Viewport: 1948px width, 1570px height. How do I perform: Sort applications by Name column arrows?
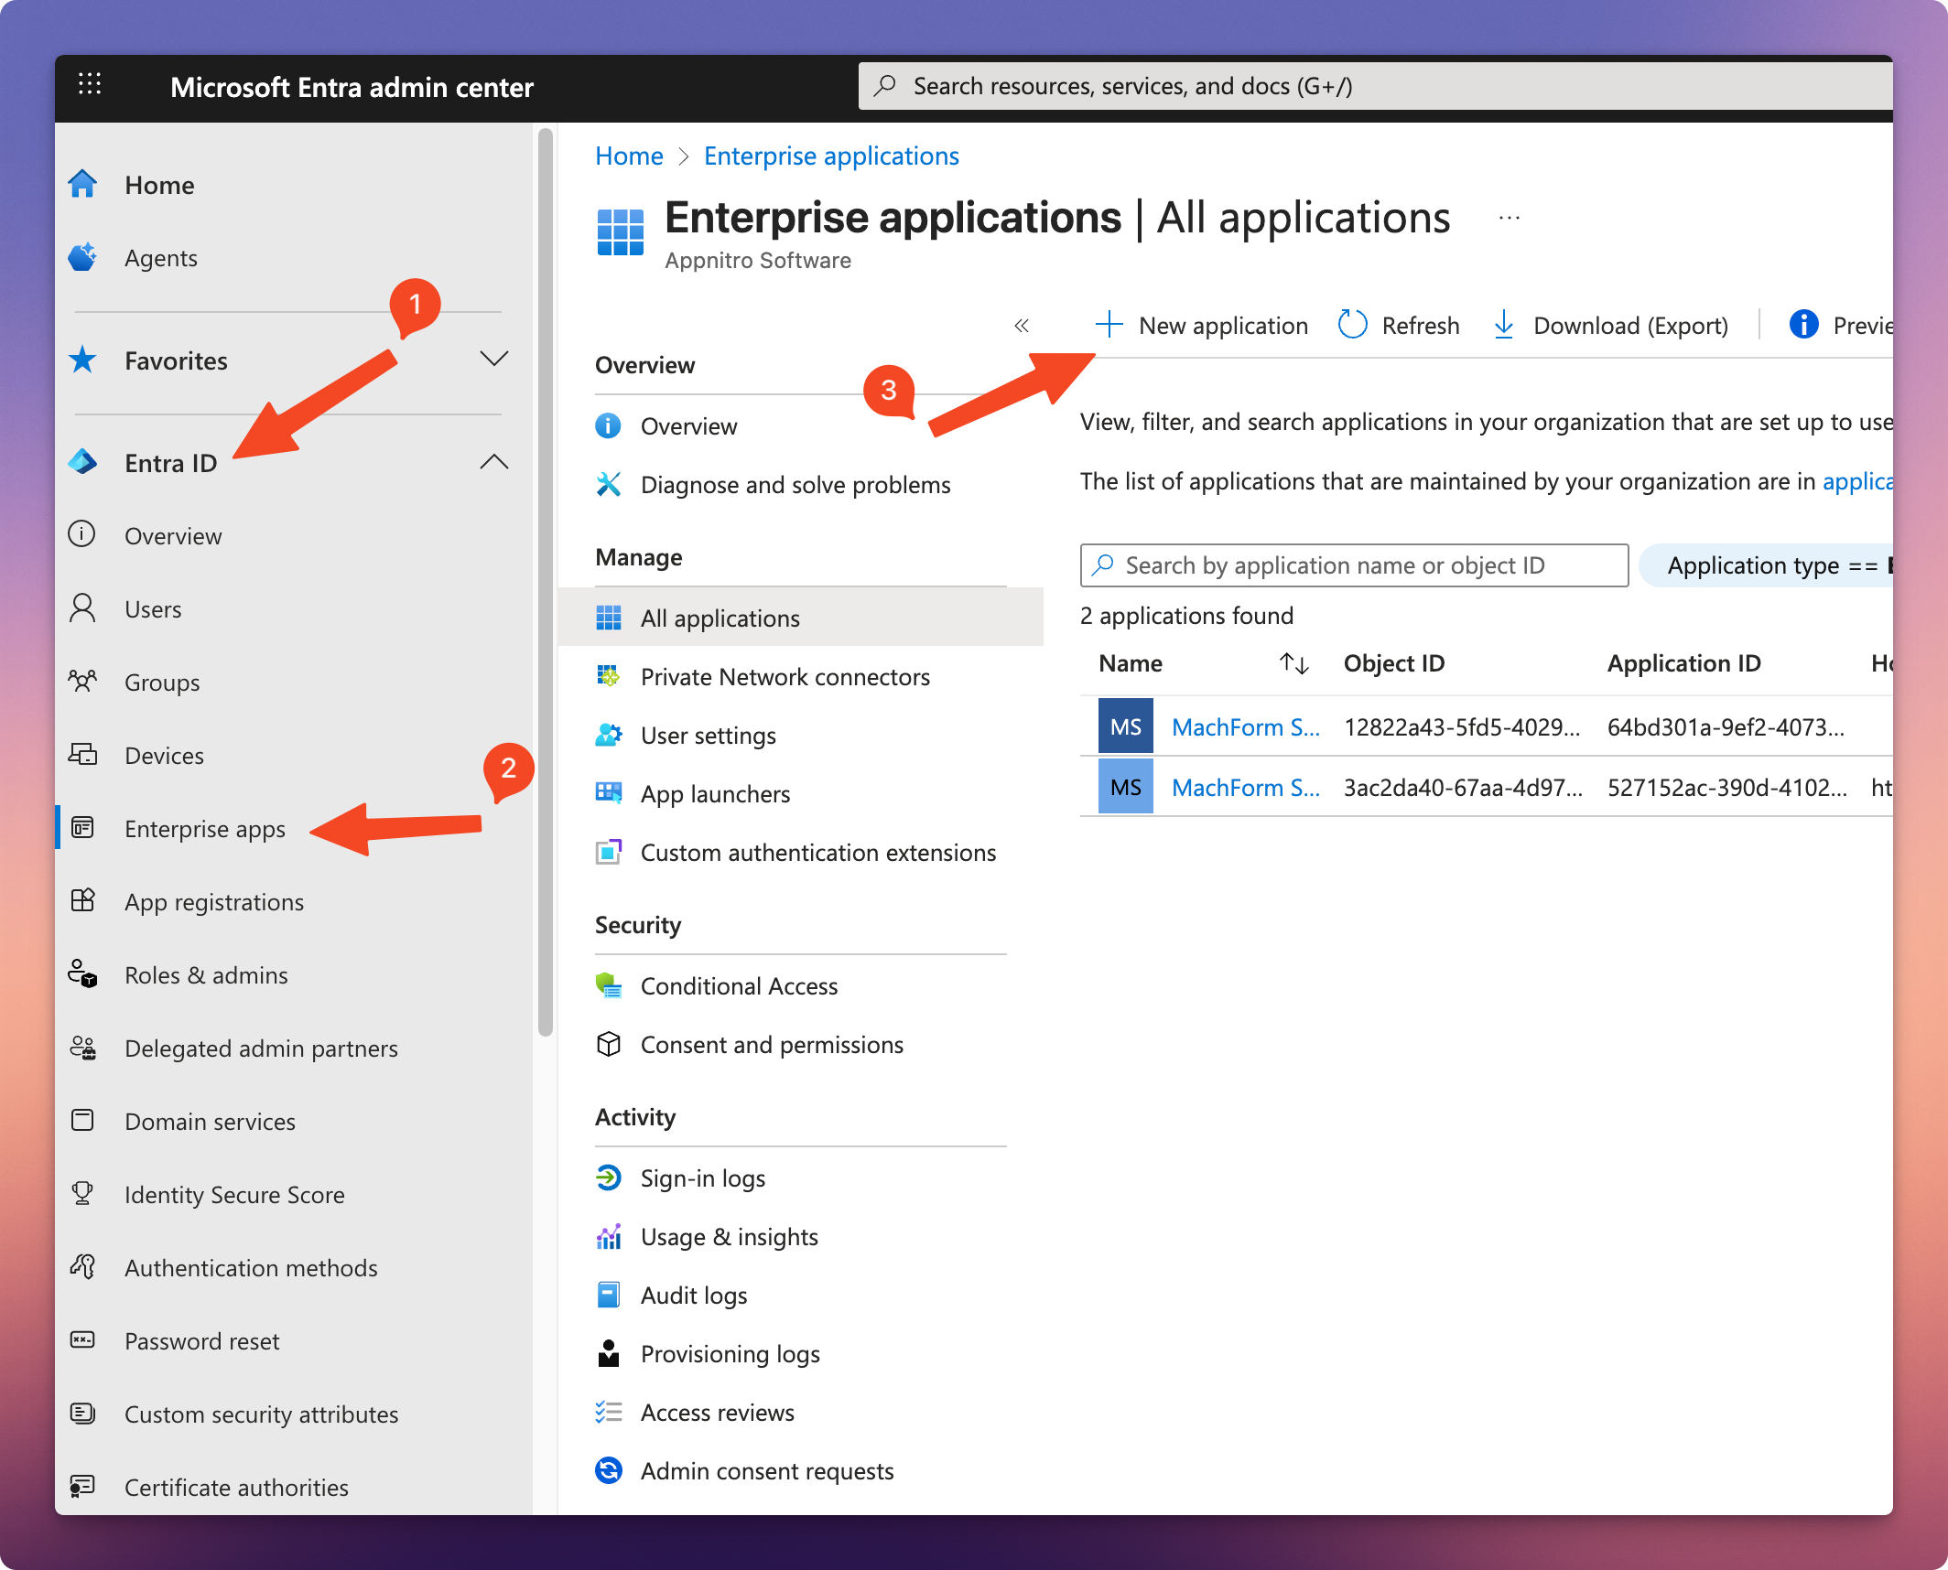(1293, 663)
